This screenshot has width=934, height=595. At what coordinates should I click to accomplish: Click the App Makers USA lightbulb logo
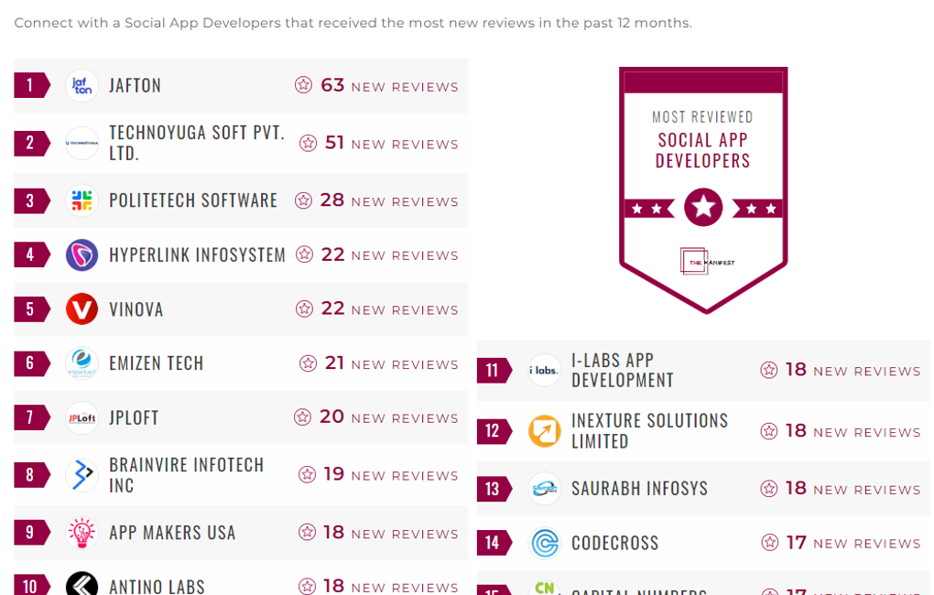pos(81,533)
